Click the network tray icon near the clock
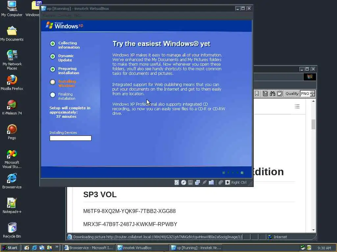337x252 pixels. [x=303, y=247]
